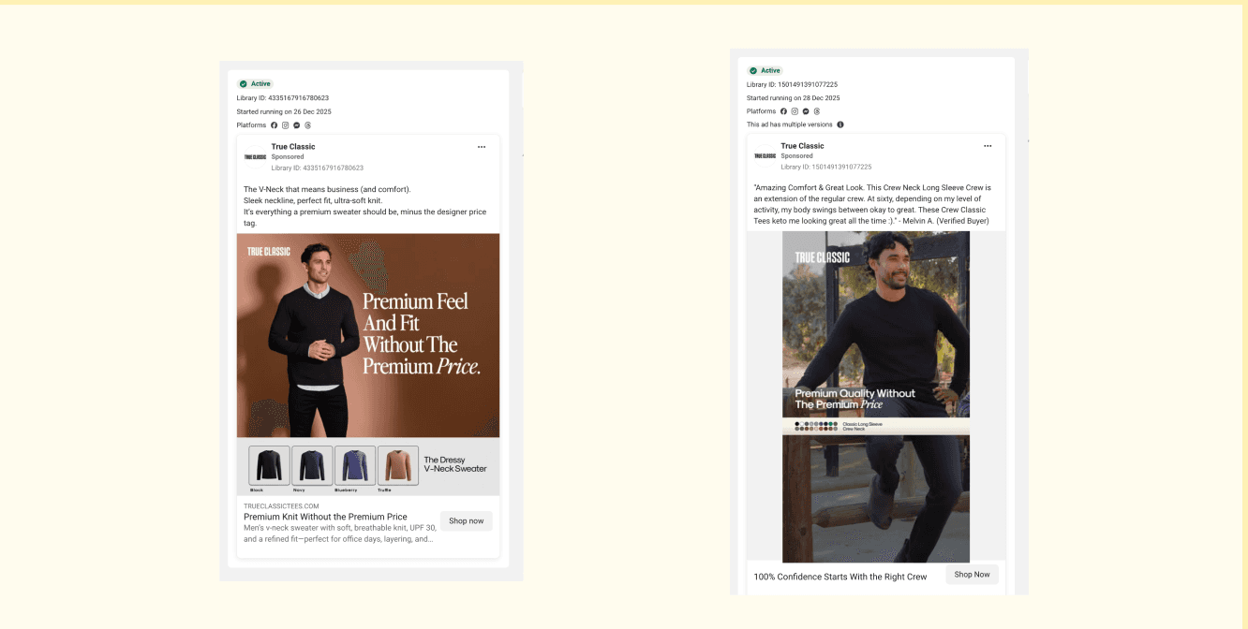1248x629 pixels.
Task: Click the Active status badge checkmark on the first ad
Action: click(243, 83)
